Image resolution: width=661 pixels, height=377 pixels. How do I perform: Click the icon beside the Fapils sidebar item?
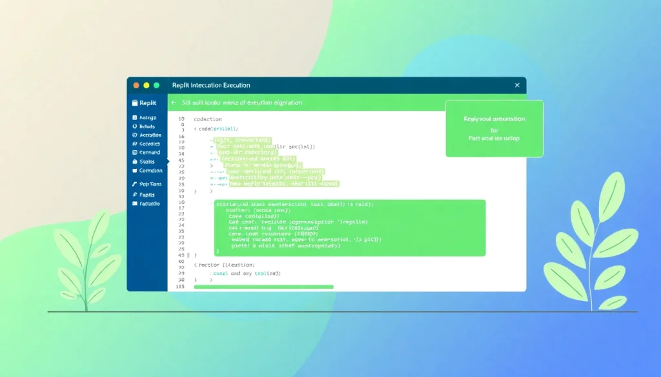coord(135,195)
